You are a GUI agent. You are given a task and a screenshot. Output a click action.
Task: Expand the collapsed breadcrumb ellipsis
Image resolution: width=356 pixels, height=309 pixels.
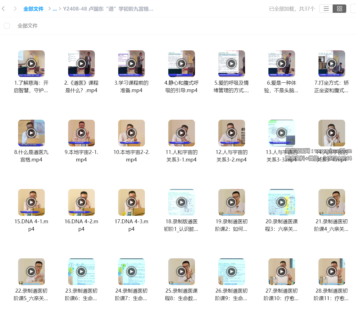click(55, 9)
